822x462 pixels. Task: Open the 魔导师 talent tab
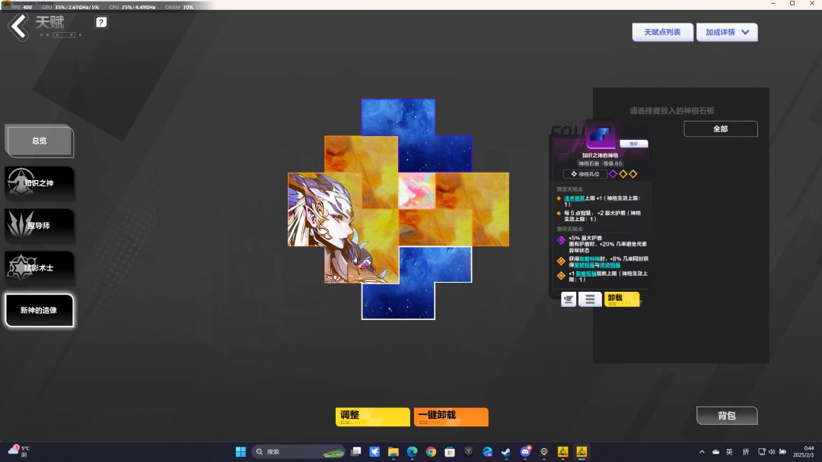(x=40, y=226)
